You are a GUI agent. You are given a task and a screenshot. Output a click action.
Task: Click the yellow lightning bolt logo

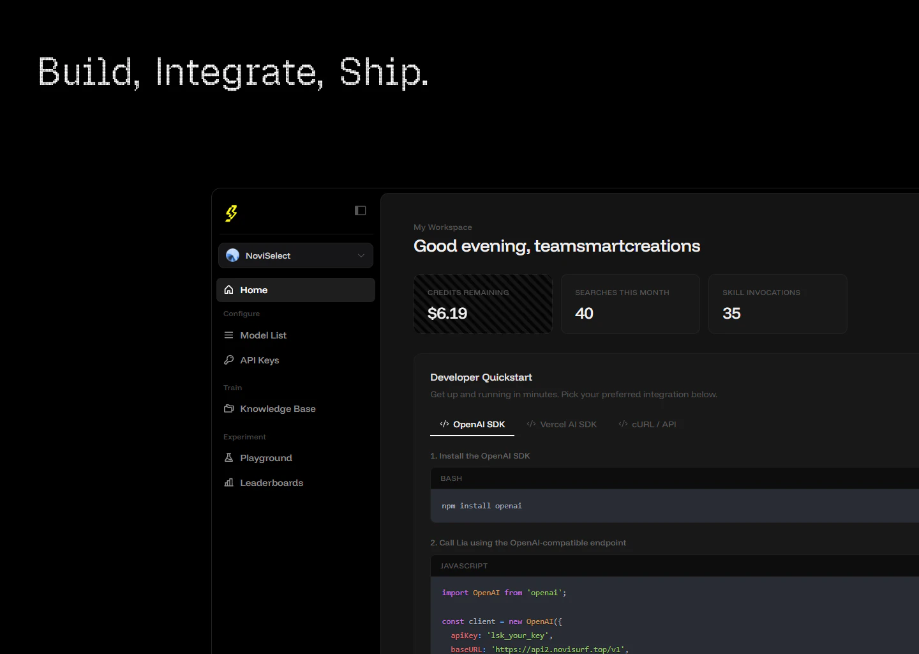pyautogui.click(x=231, y=213)
